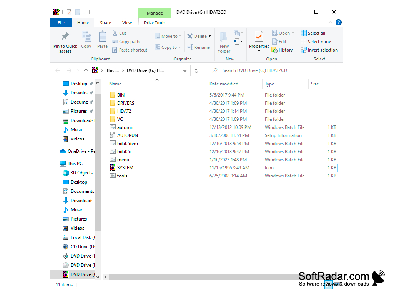Click the CD Drive icon in sidebar
Viewport: 394px width, 296px height.
66,247
